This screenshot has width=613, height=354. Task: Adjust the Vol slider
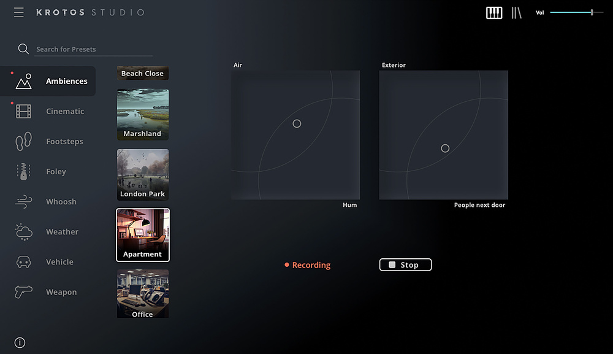pos(592,12)
